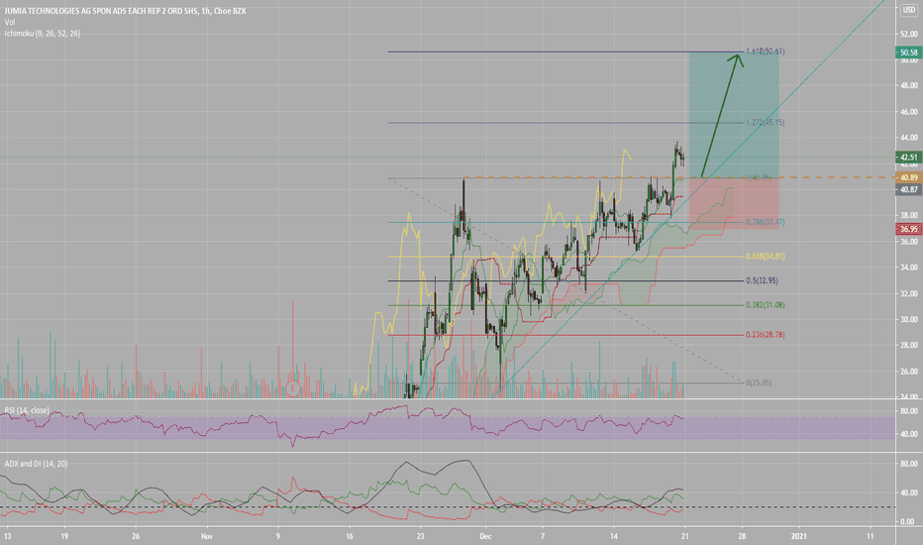Click the 0.786(37.47) Fibonacci level label
923x545 pixels.
click(766, 222)
